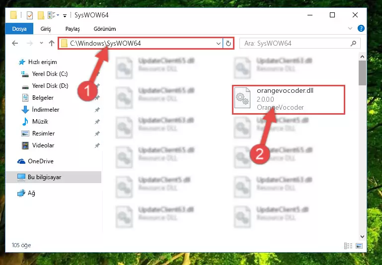The image size is (382, 265).
Task: Click the Resimler pin icon
Action: coord(97,133)
